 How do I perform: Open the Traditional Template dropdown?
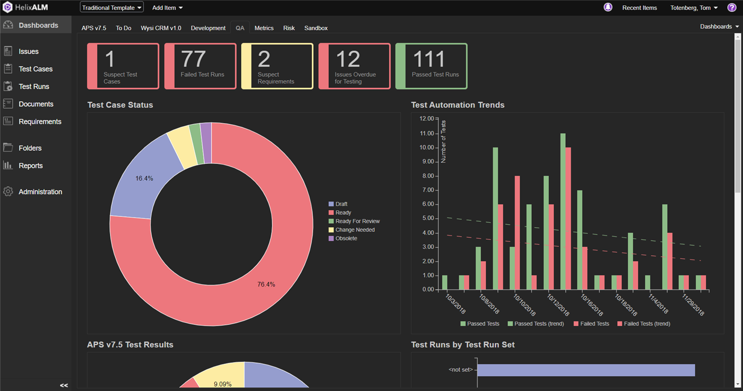pyautogui.click(x=111, y=8)
